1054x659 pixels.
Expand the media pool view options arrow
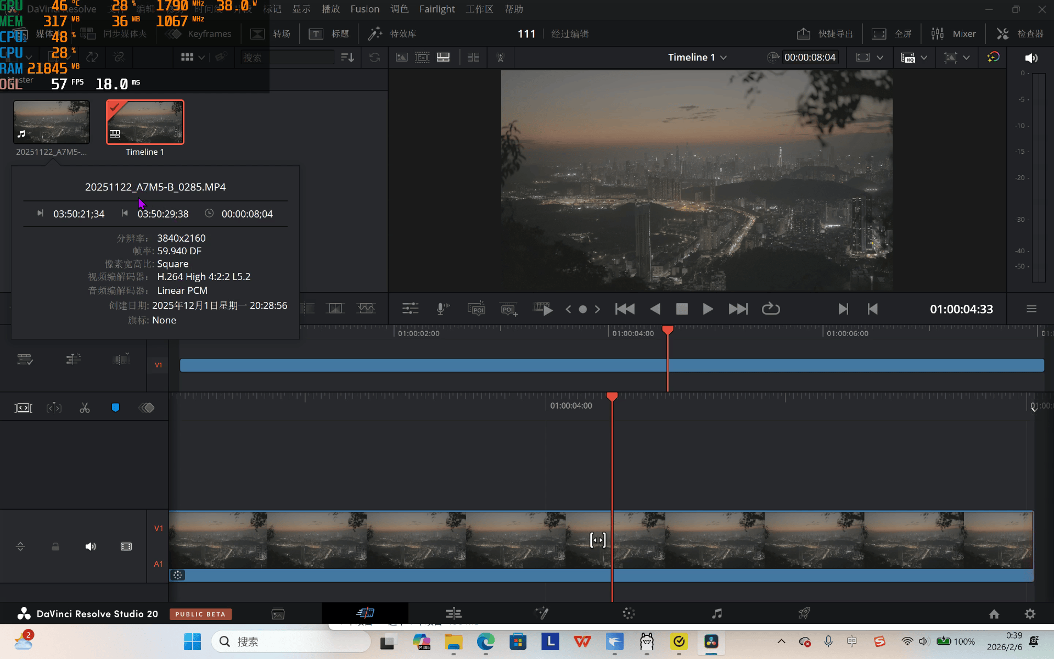pyautogui.click(x=202, y=57)
